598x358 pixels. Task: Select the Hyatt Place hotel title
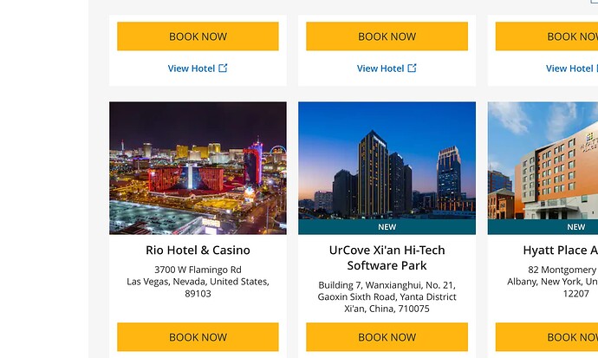pyautogui.click(x=561, y=251)
